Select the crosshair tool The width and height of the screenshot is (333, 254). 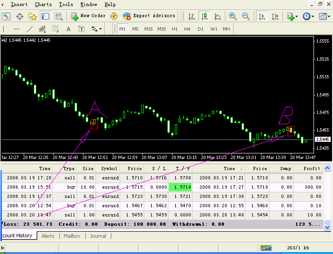coord(19,16)
